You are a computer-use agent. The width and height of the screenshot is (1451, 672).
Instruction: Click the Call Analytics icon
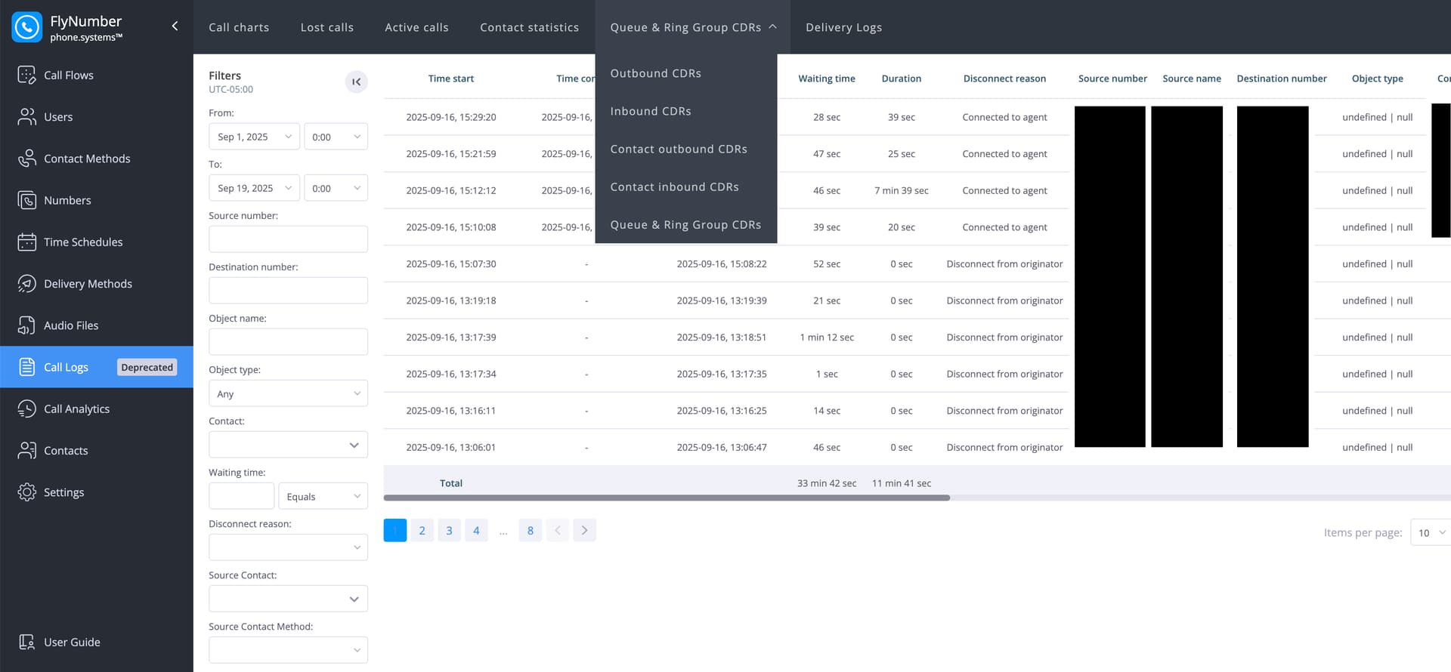click(x=26, y=408)
